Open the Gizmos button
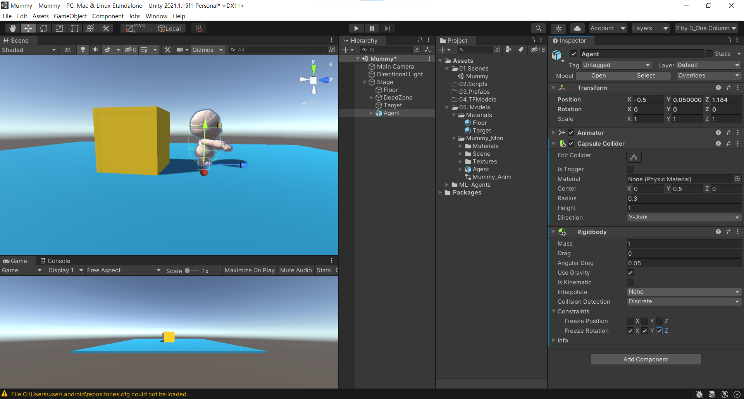 (203, 50)
